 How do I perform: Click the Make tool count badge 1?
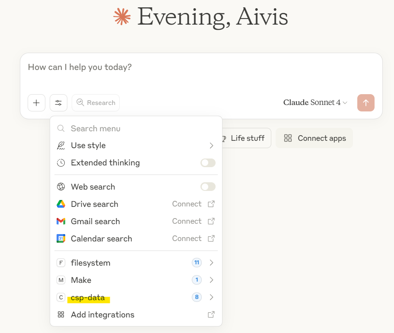coord(197,280)
